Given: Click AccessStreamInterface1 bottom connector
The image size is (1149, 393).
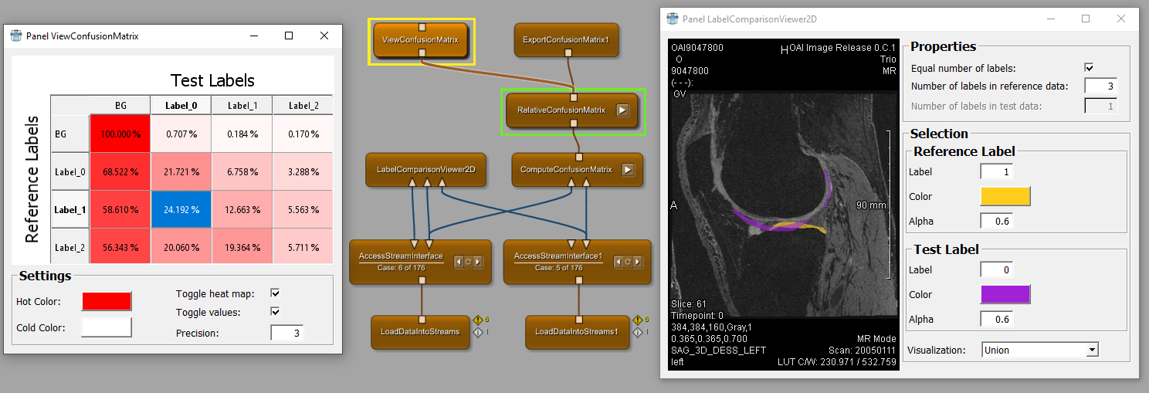Looking at the screenshot, I should (x=578, y=280).
